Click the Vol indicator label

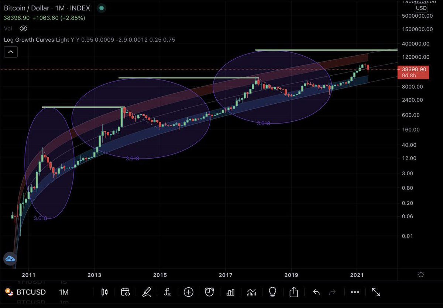point(8,28)
